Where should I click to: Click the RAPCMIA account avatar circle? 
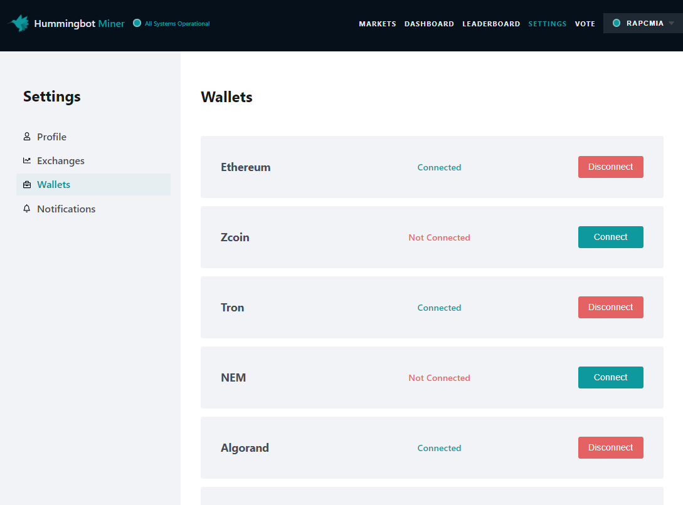point(617,23)
